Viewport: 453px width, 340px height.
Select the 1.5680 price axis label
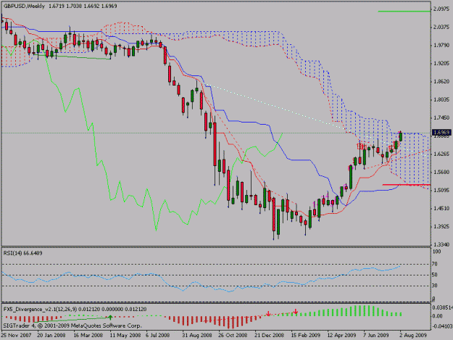pyautogui.click(x=441, y=172)
